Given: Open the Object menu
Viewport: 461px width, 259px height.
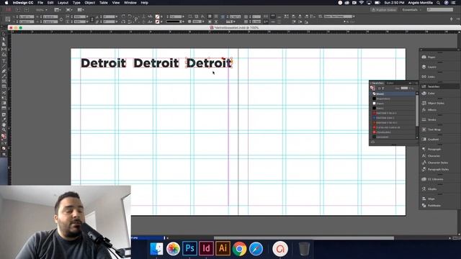Looking at the screenshot, I should 89,3.
